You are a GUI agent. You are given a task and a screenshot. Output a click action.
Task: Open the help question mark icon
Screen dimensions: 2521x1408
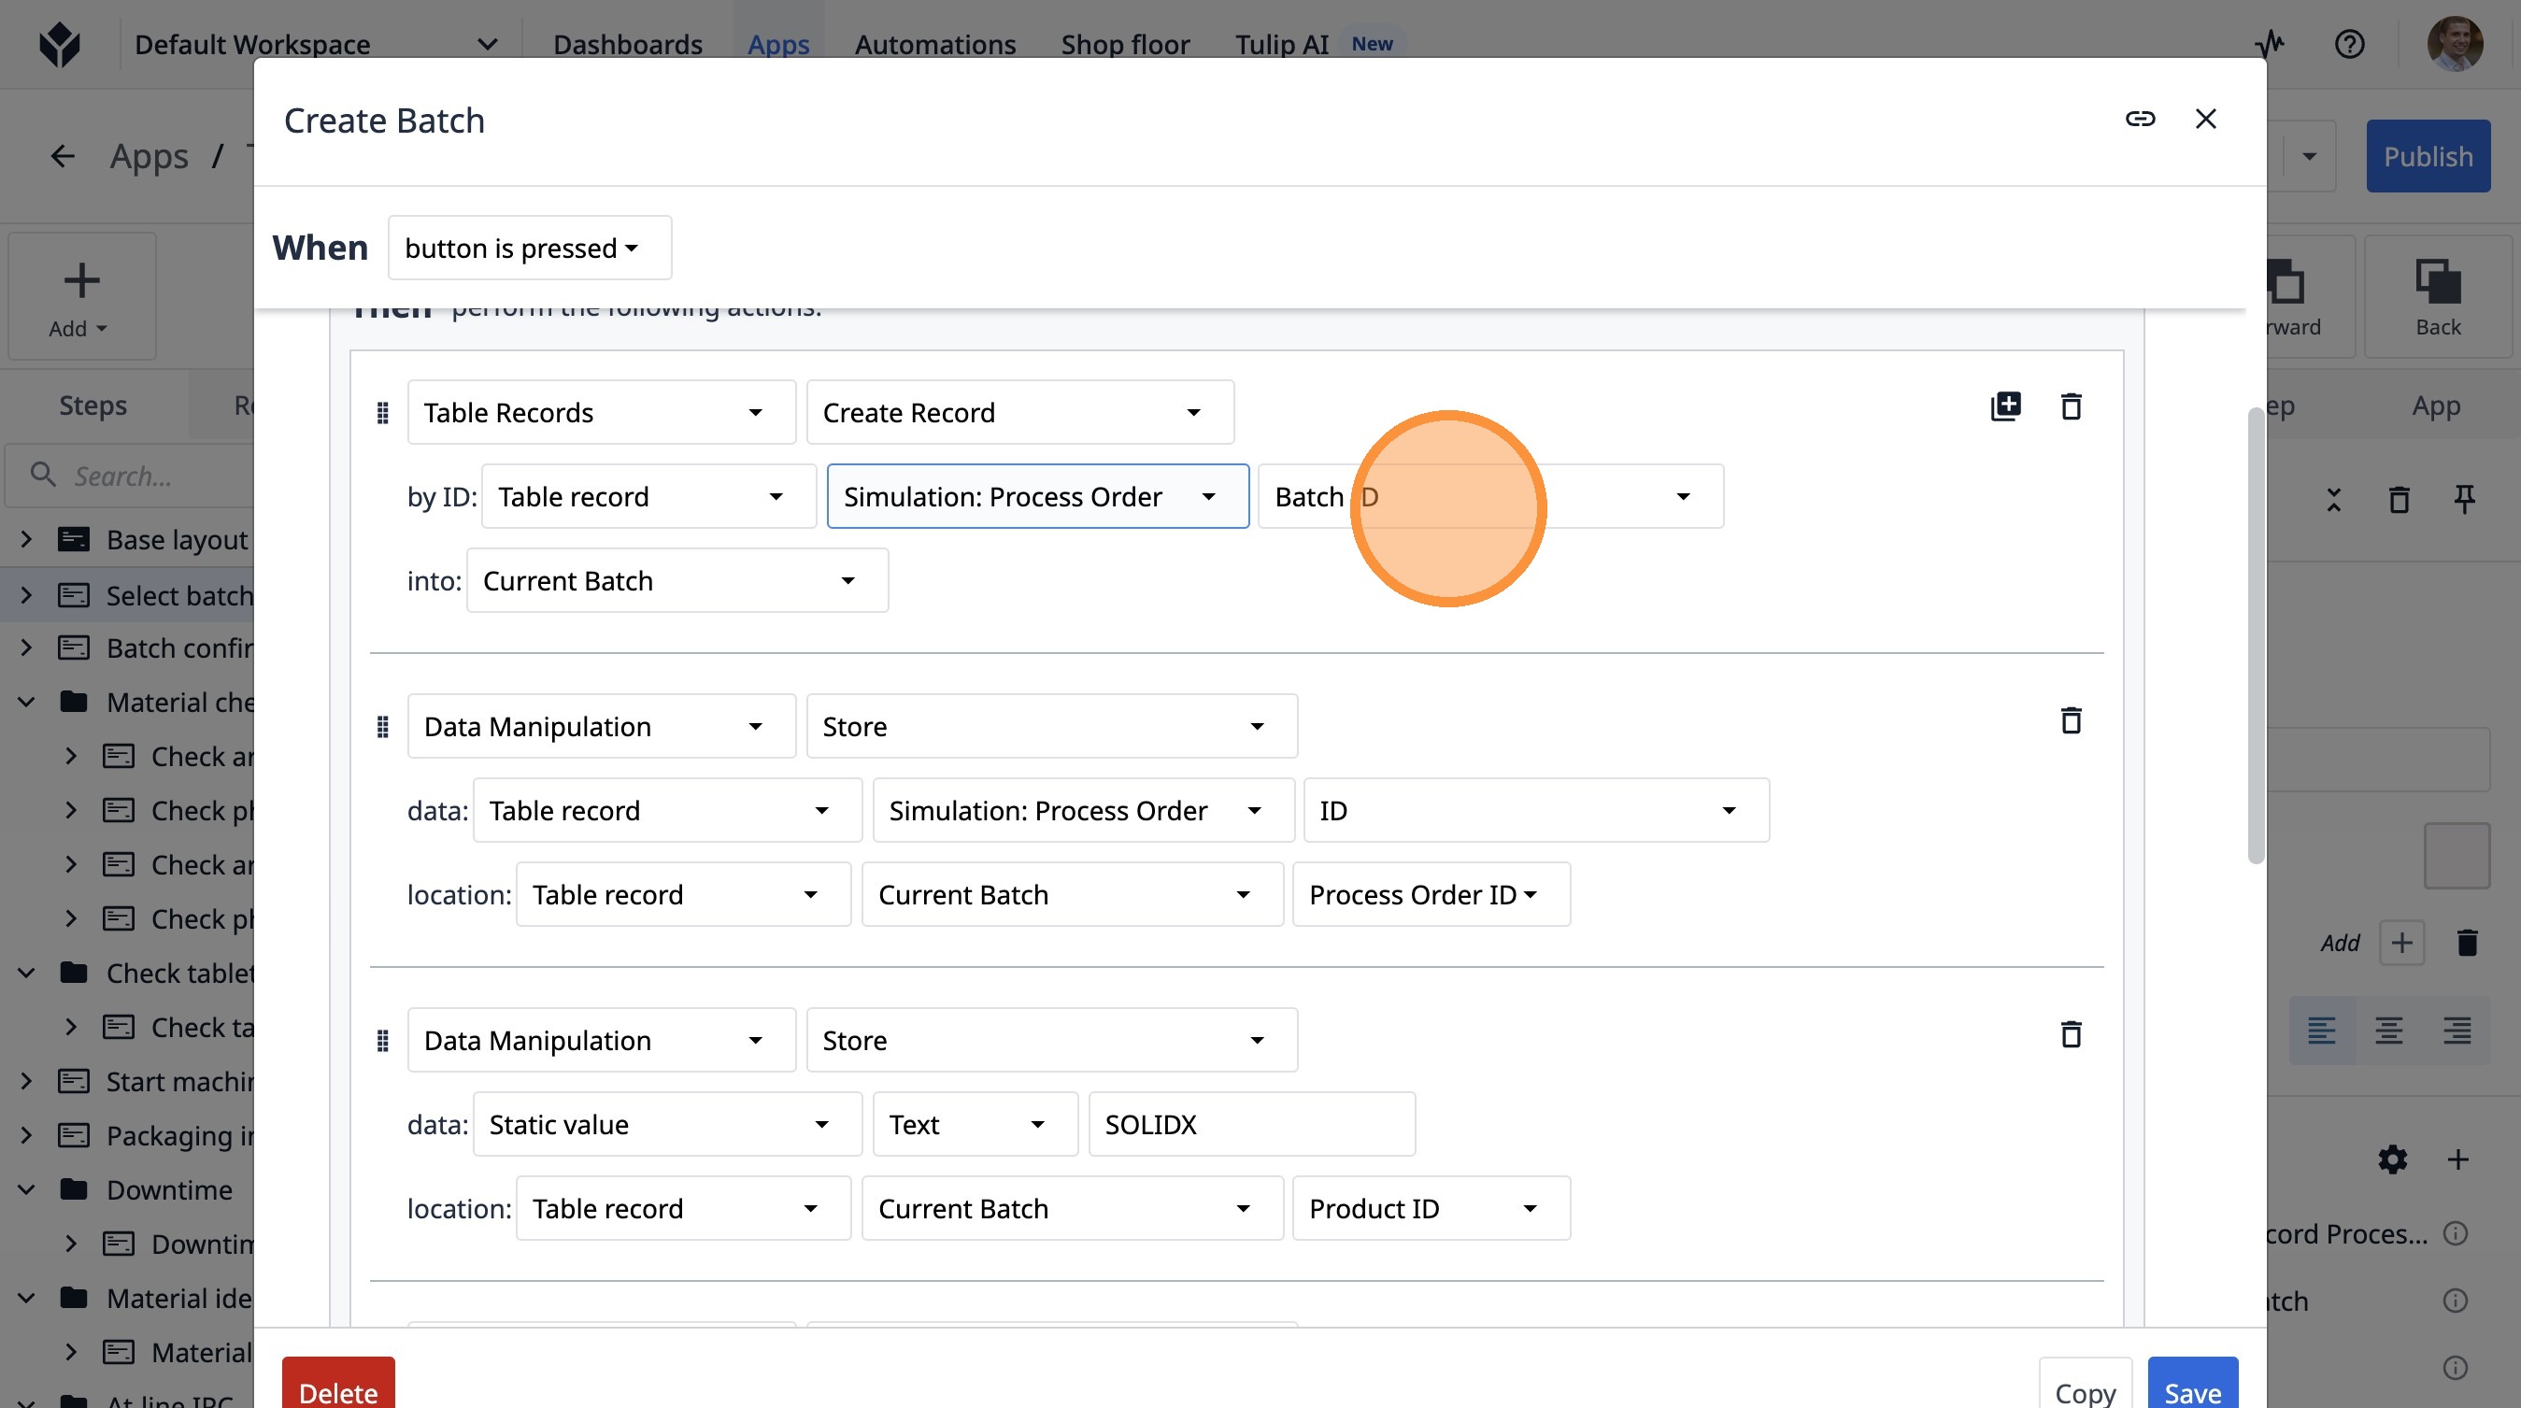2349,44
